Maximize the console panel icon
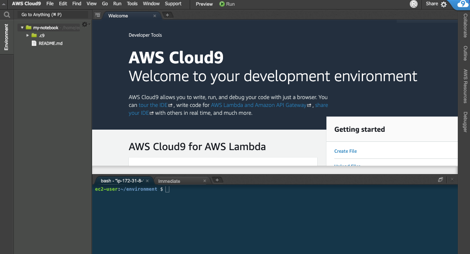The height and width of the screenshot is (254, 470). pos(440,180)
